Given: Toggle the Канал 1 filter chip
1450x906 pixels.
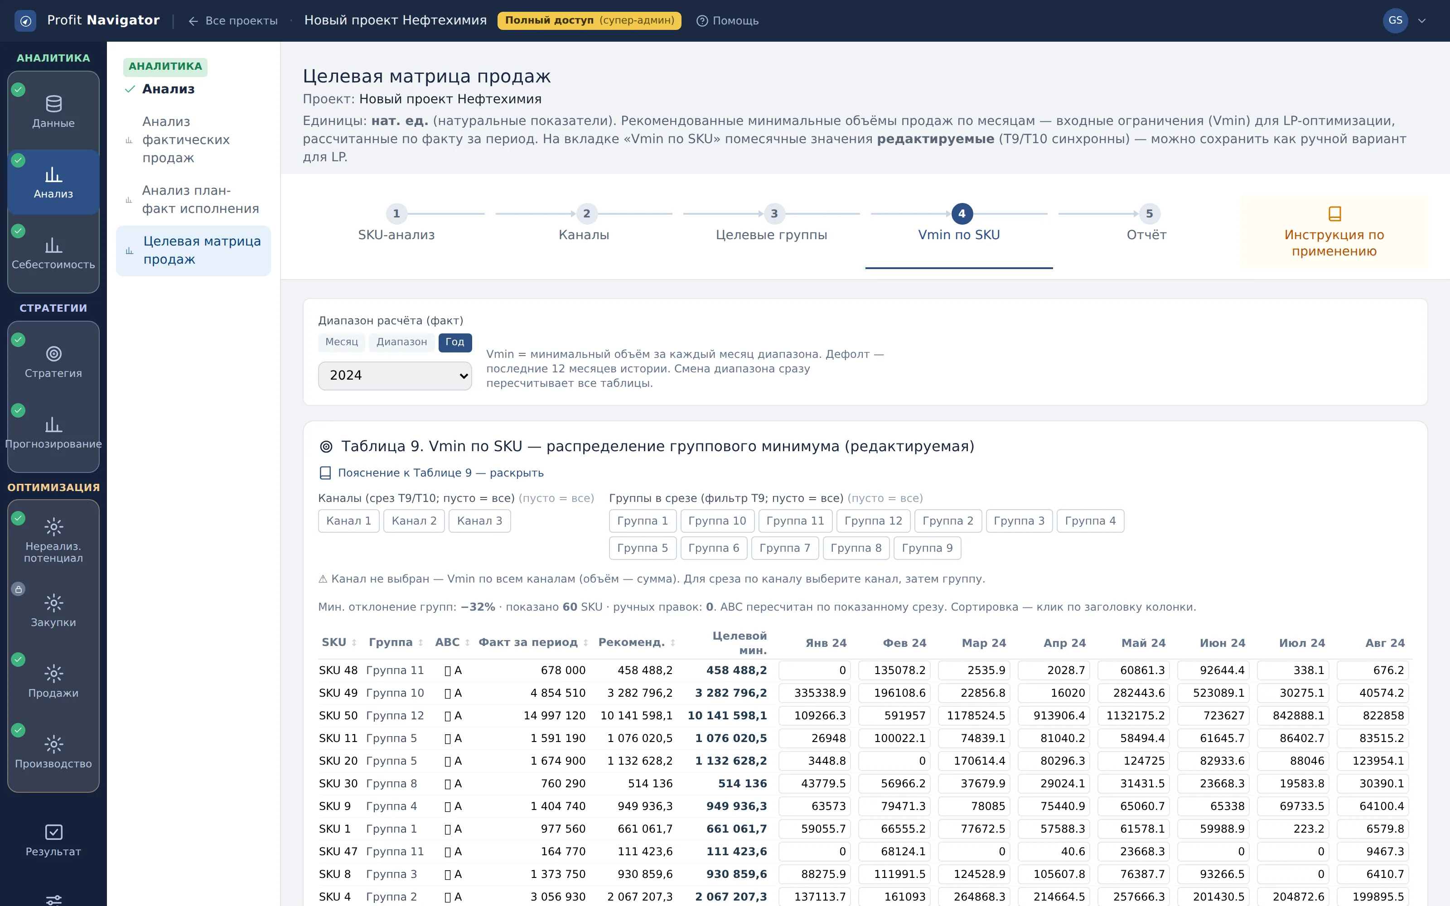Looking at the screenshot, I should click(x=349, y=520).
